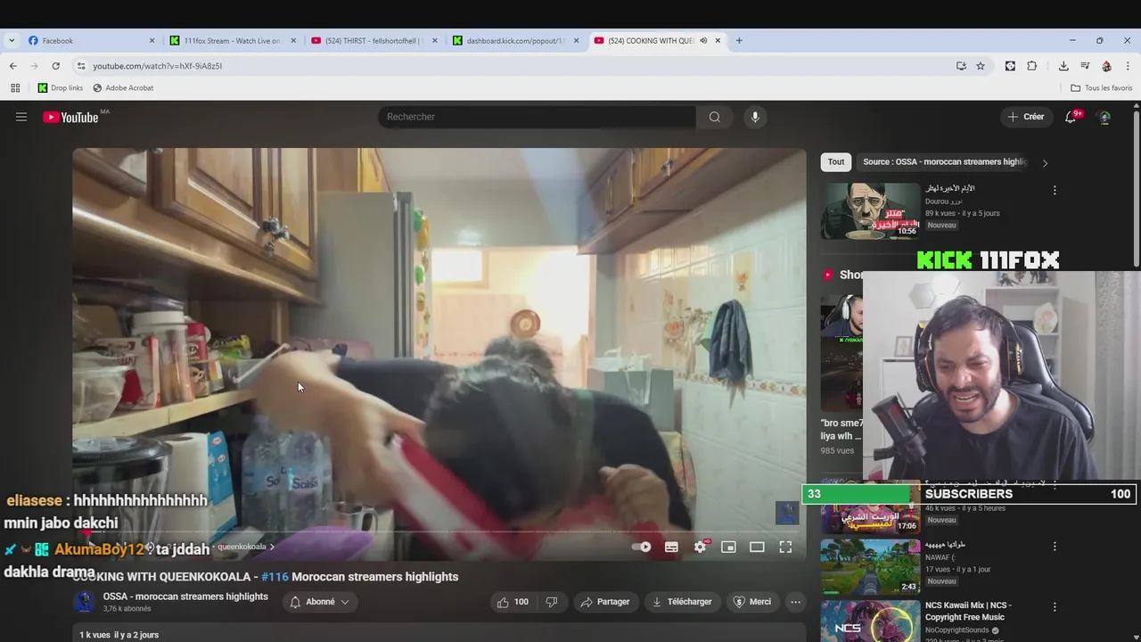
Task: Open more actions three-dot menu under video
Action: pos(796,602)
